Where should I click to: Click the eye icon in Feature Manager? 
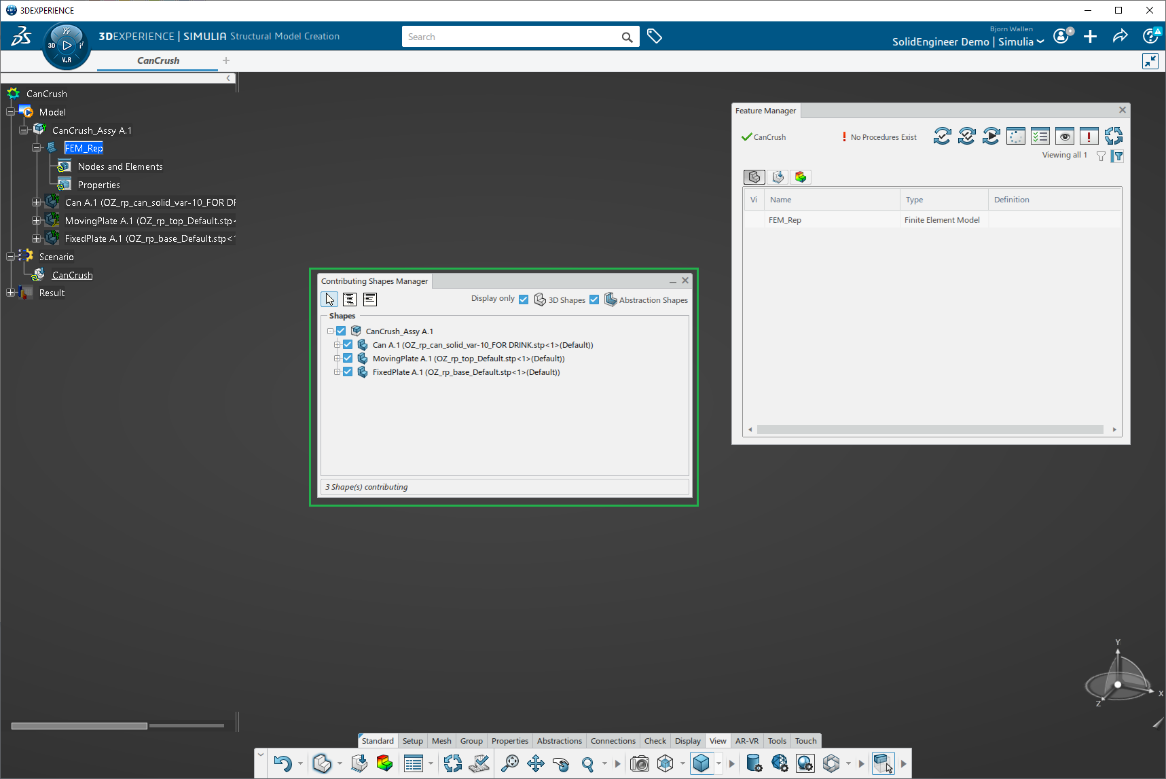(1064, 137)
